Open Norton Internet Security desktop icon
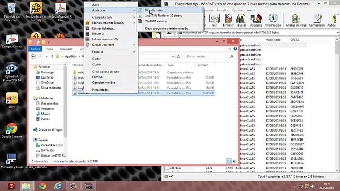 [36, 12]
